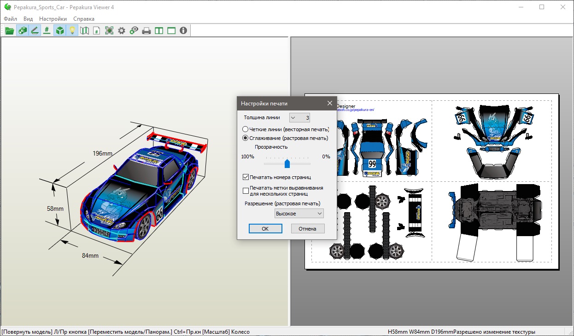
Task: Toggle the light bulb lighting icon
Action: click(x=72, y=31)
